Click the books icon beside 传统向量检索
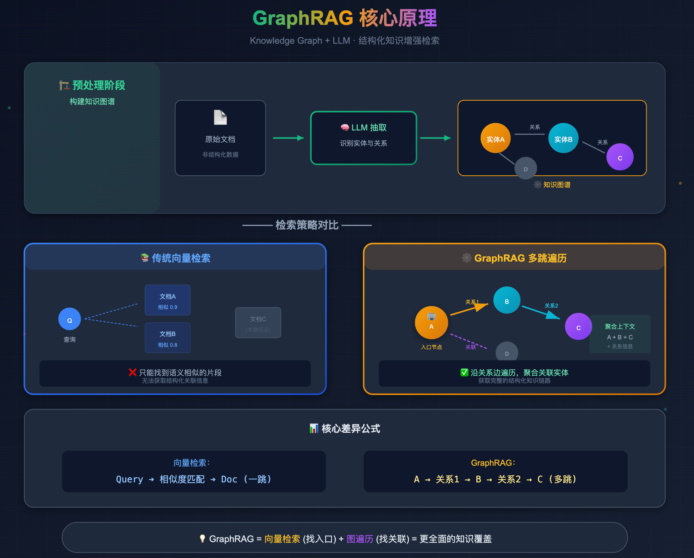Viewport: 694px width, 558px height. click(x=145, y=258)
